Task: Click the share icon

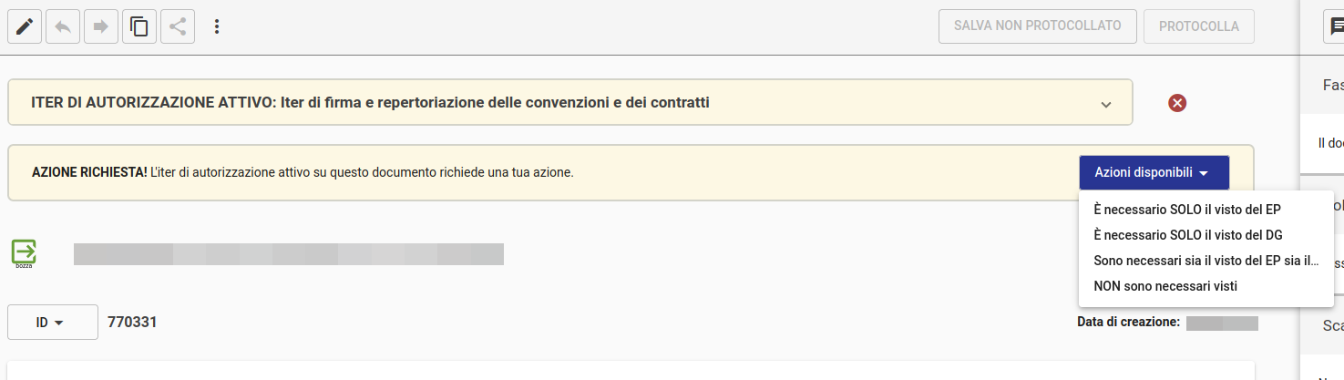Action: pos(178,26)
